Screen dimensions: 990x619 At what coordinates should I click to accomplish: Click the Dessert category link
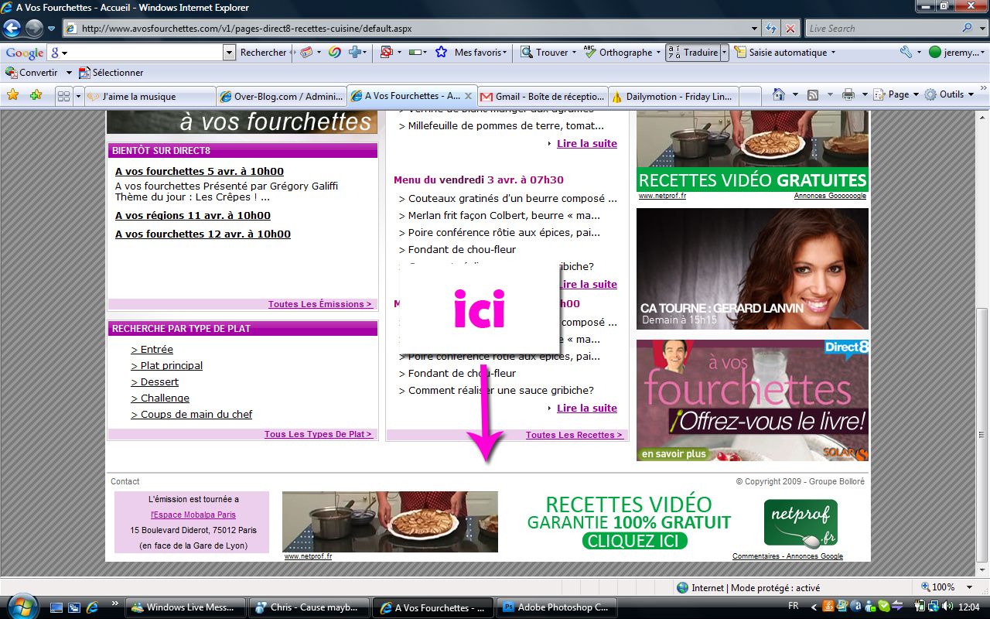click(x=155, y=381)
